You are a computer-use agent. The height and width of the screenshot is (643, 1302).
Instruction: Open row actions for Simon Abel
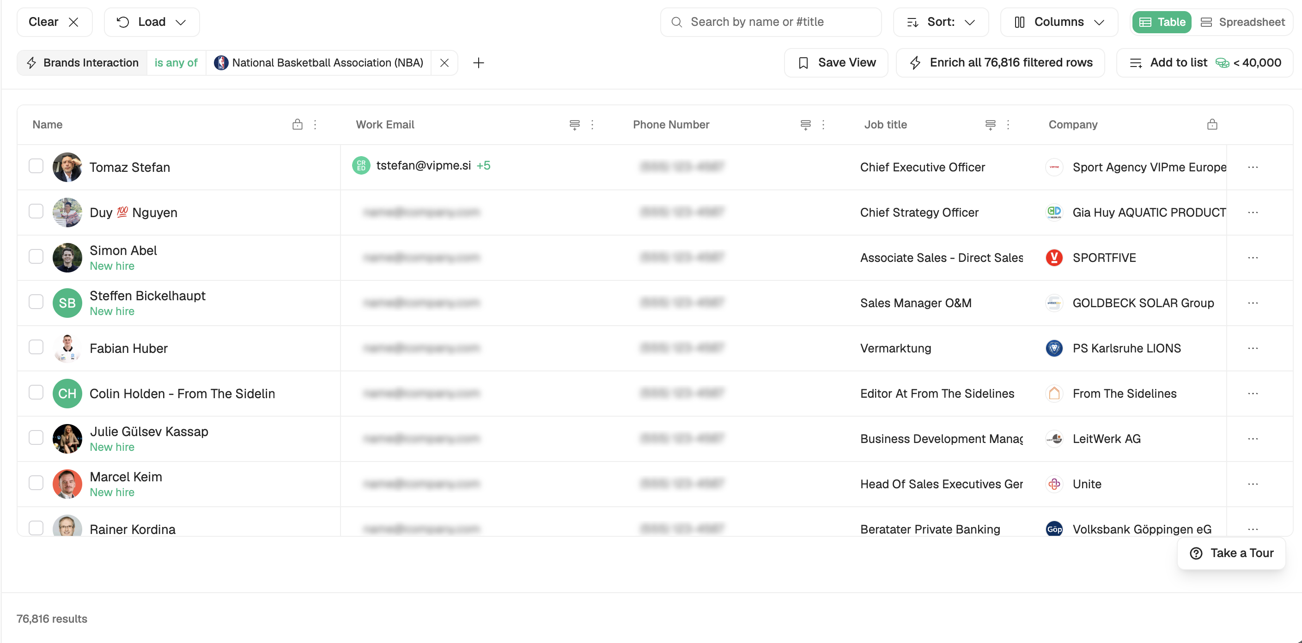pyautogui.click(x=1253, y=258)
